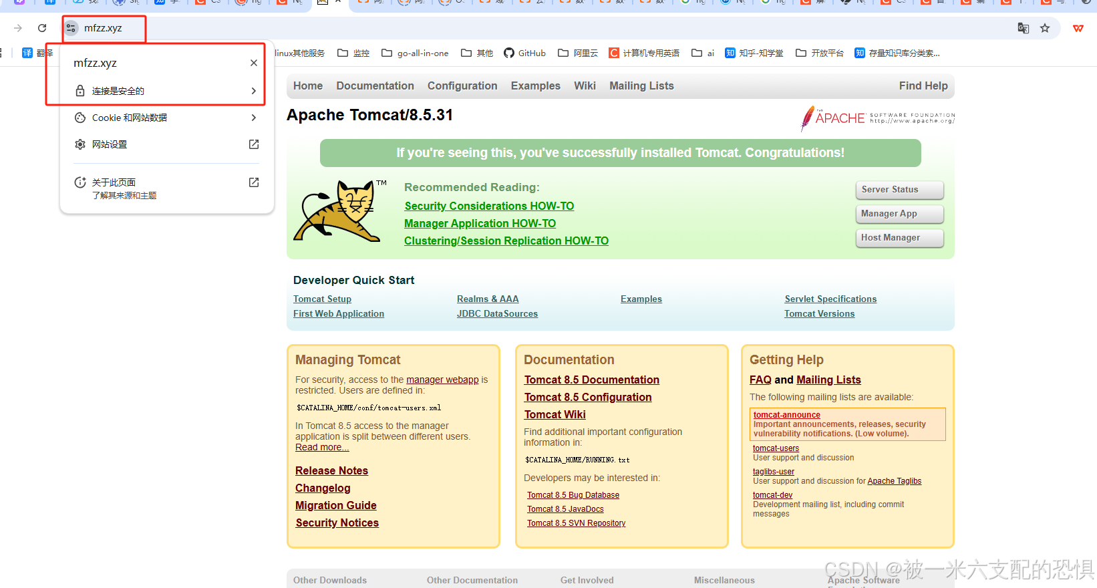The width and height of the screenshot is (1097, 588).
Task: Click the Host Manager button
Action: coord(900,238)
